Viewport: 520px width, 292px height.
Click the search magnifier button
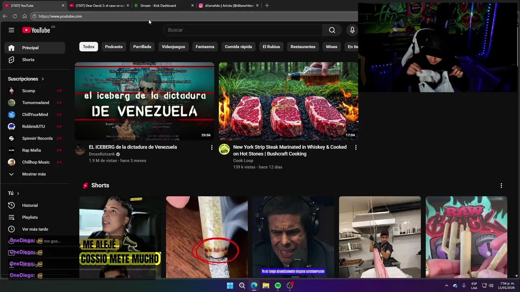click(x=332, y=30)
